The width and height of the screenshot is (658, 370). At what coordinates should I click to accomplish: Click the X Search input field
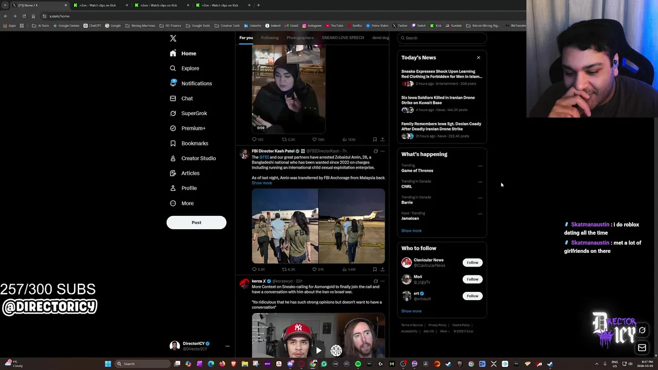click(442, 38)
